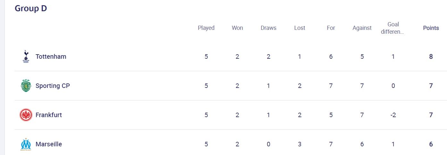The height and width of the screenshot is (155, 447).
Task: Open the Tottenham team link
Action: (x=51, y=56)
